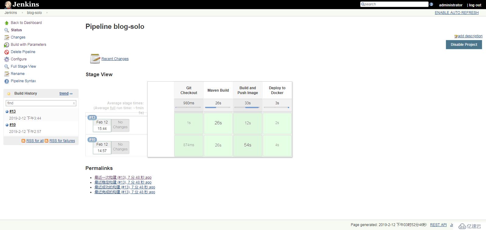Screen dimensions: 486x230
Task: Open the administrator user link
Action: click(x=451, y=5)
